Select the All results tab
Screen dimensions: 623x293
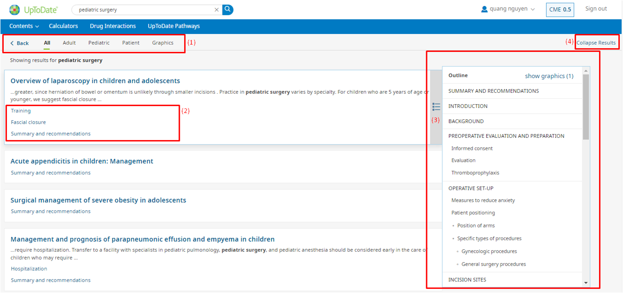pyautogui.click(x=47, y=43)
